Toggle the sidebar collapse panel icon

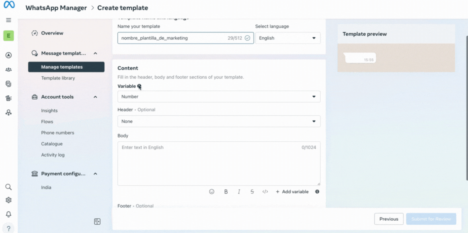97,221
